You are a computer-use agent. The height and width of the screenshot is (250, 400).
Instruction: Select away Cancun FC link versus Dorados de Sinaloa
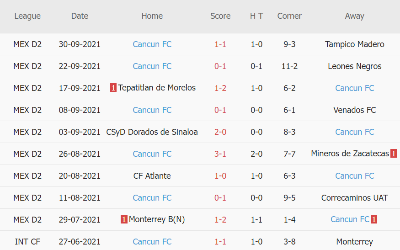pos(354,132)
